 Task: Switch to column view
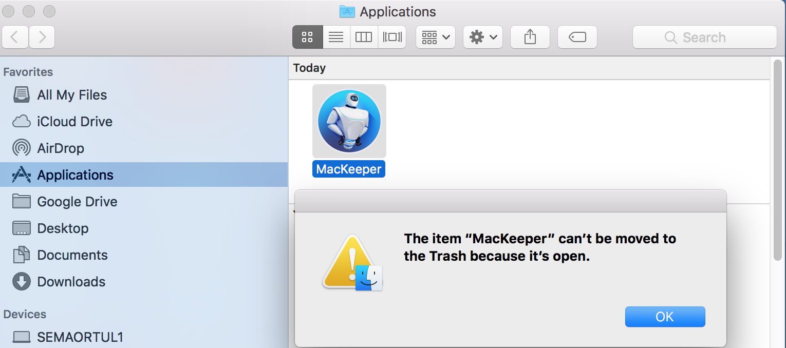[364, 37]
